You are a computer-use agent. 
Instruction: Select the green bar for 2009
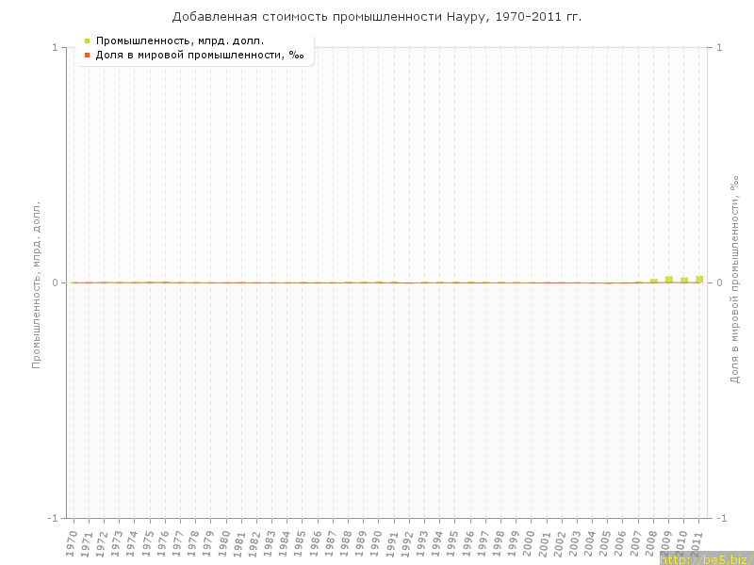coord(668,280)
